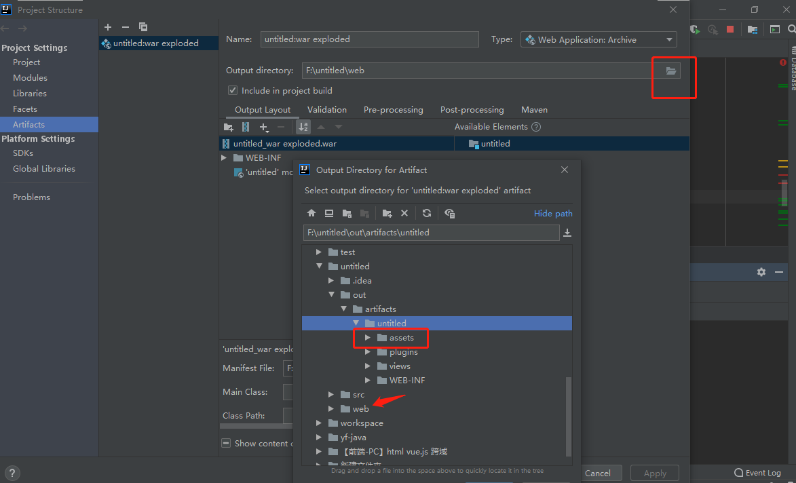The width and height of the screenshot is (796, 483).
Task: Switch to Maven tab
Action: click(x=534, y=110)
